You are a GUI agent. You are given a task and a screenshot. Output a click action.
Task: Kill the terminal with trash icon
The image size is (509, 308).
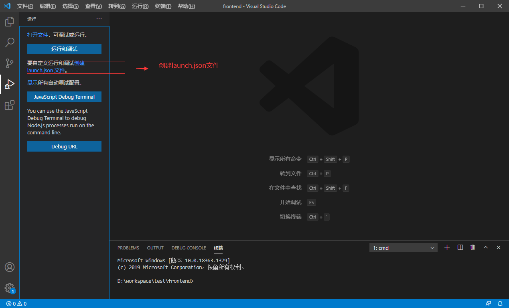[x=473, y=247]
